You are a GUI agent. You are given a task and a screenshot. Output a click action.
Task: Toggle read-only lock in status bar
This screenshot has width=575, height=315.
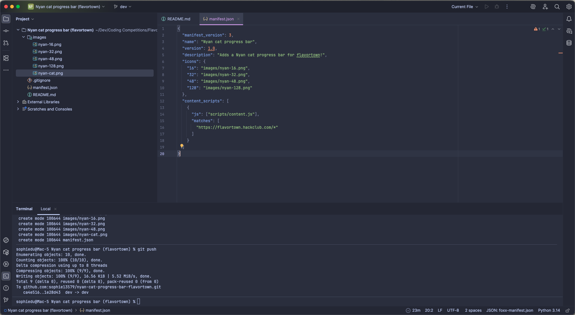click(x=568, y=311)
